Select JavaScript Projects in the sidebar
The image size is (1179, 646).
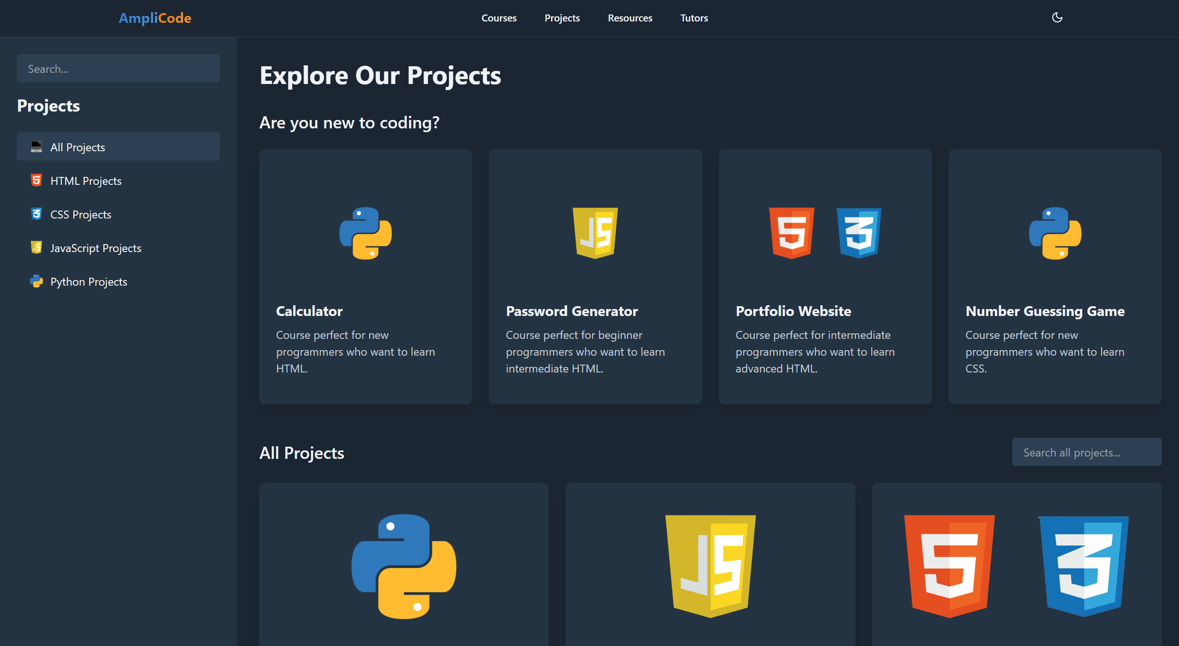(118, 247)
